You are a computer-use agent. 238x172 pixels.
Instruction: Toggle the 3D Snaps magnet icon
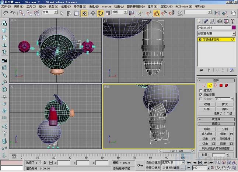tap(149, 13)
